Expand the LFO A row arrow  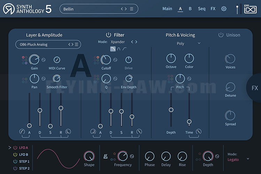(10, 148)
